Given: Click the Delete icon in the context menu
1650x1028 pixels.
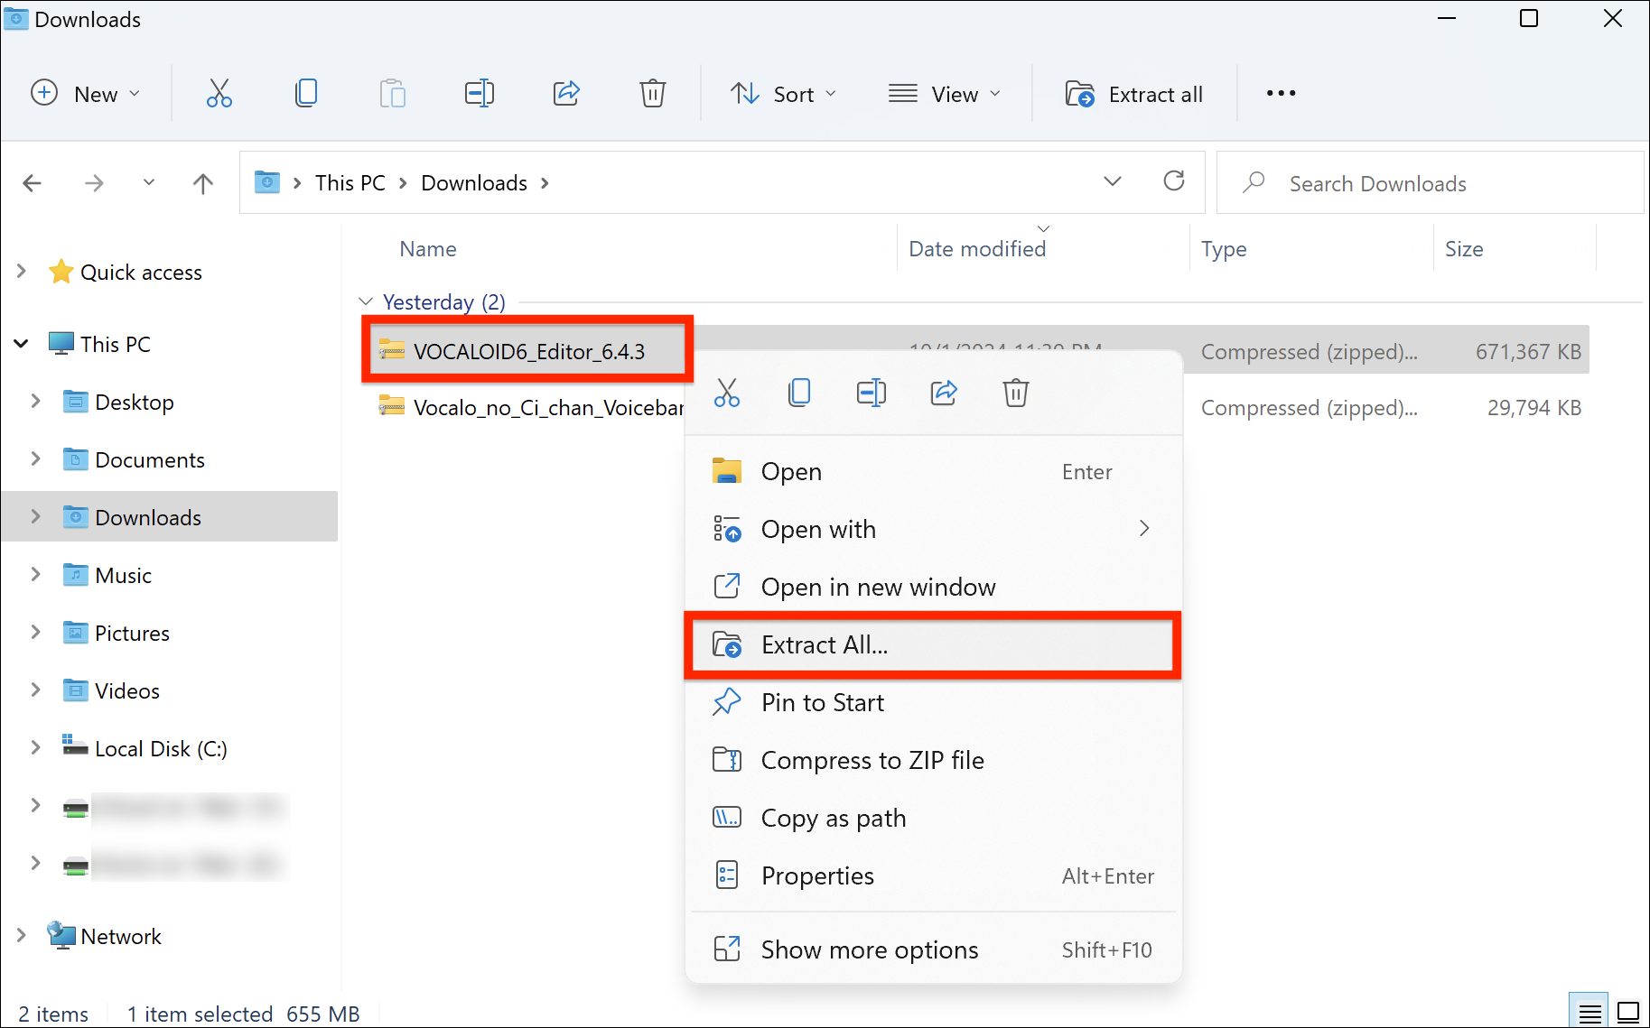Looking at the screenshot, I should [1015, 393].
